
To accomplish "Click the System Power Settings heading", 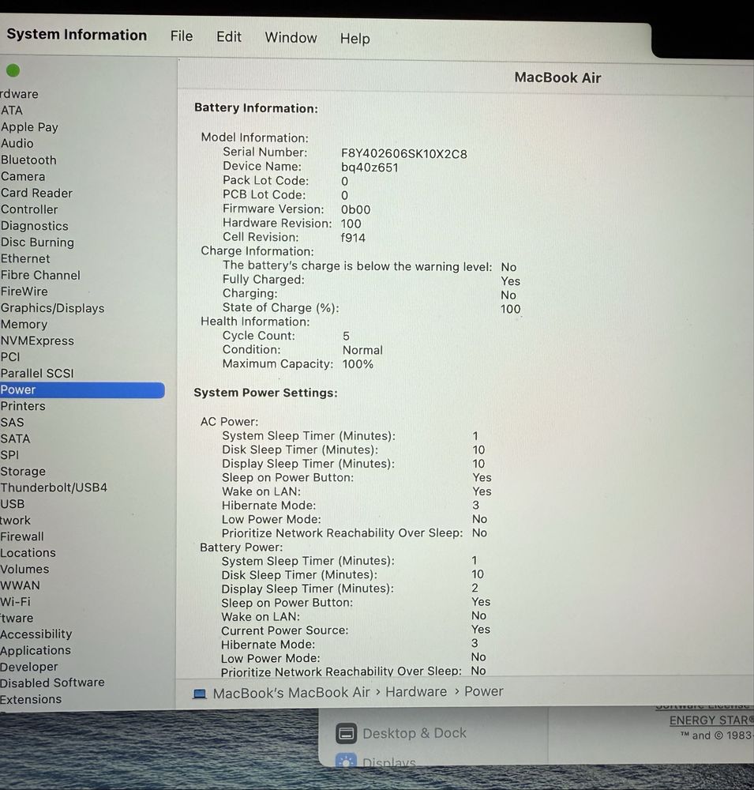I will tap(265, 393).
